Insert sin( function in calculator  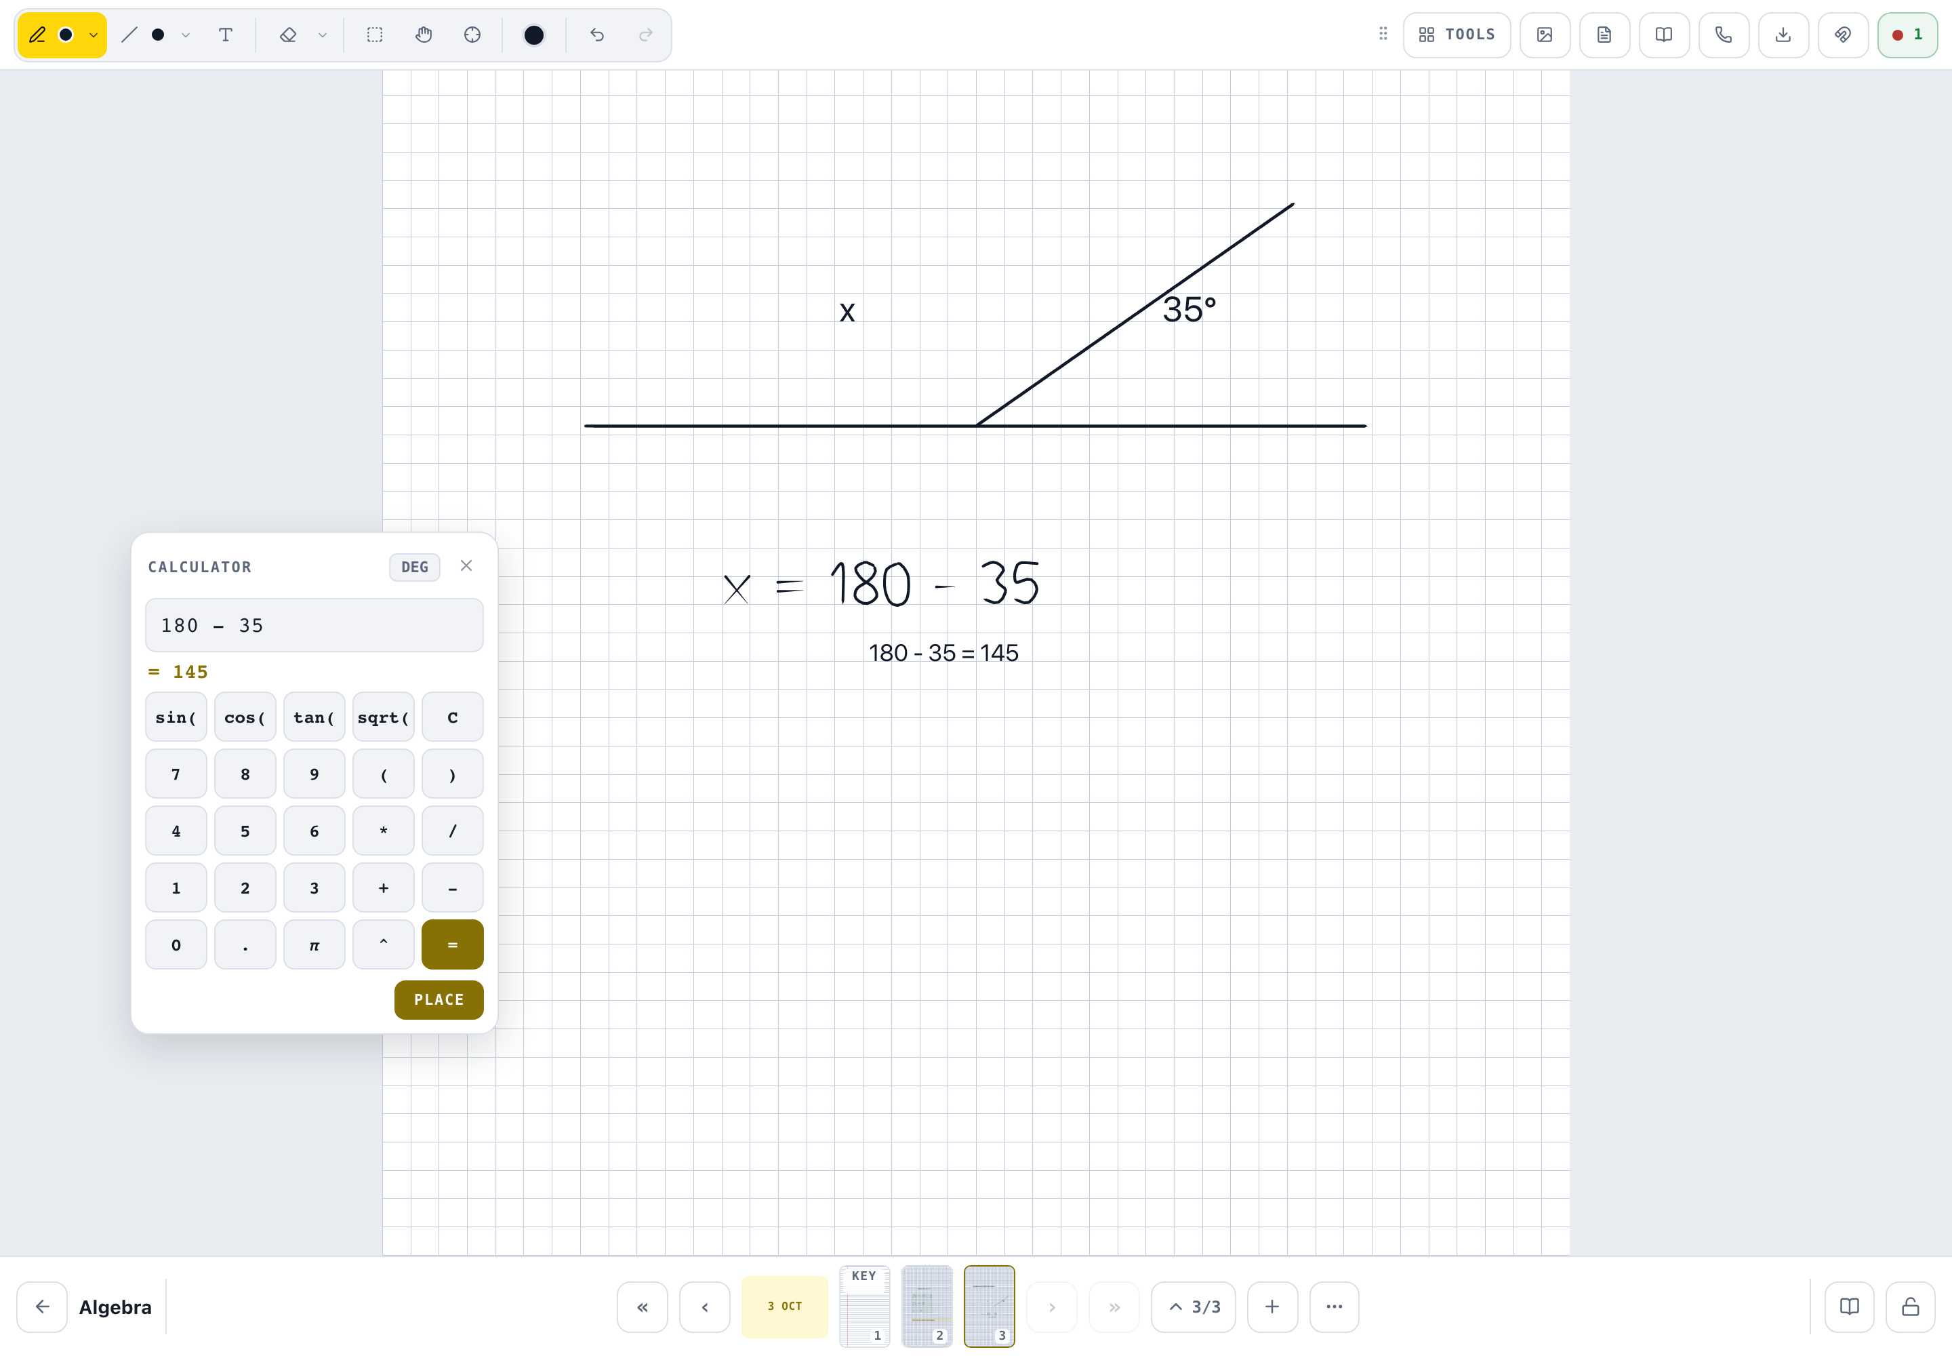point(176,717)
